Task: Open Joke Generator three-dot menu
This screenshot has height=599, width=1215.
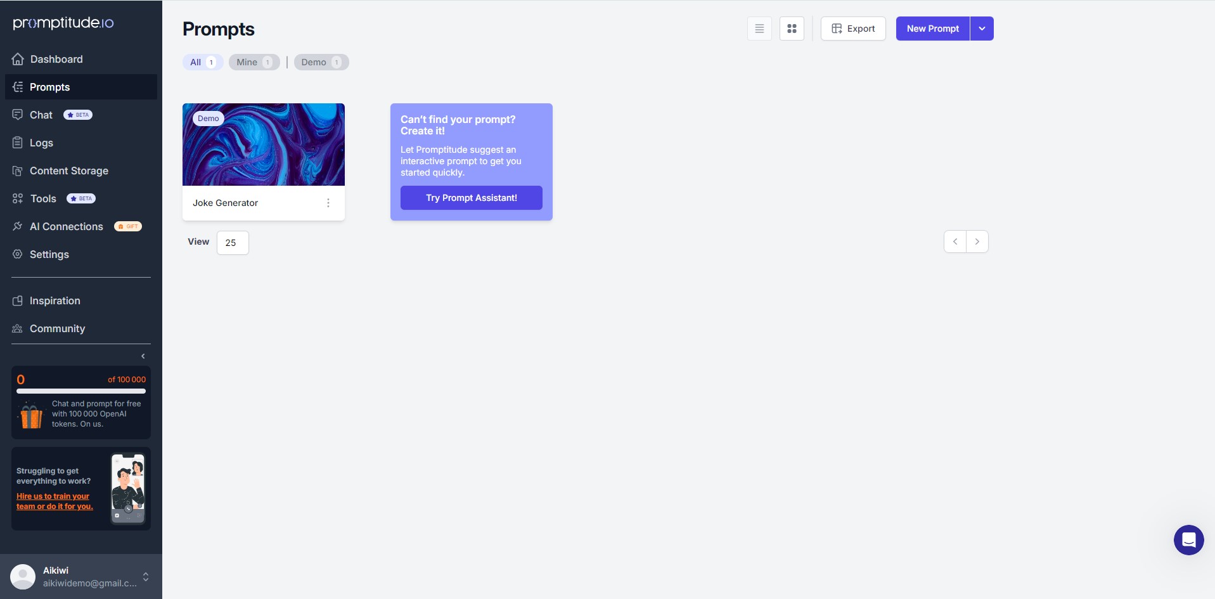Action: (328, 203)
